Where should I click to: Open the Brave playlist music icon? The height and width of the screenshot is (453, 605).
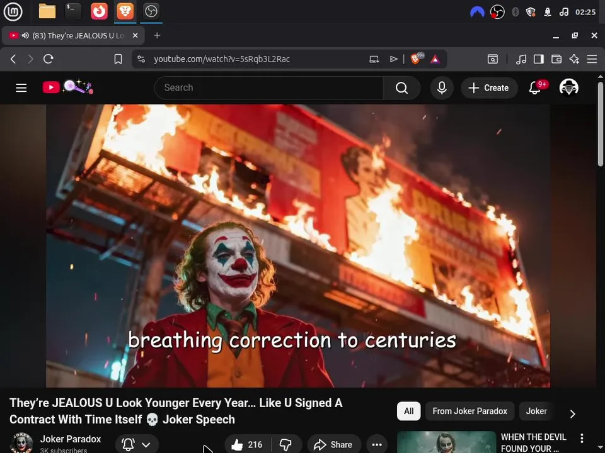[x=521, y=59]
